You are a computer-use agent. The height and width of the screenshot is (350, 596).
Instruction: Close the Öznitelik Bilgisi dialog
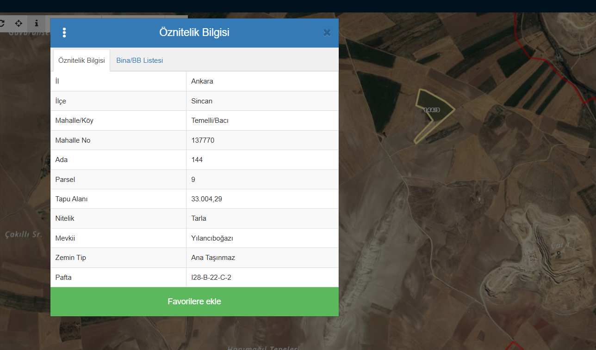(327, 32)
